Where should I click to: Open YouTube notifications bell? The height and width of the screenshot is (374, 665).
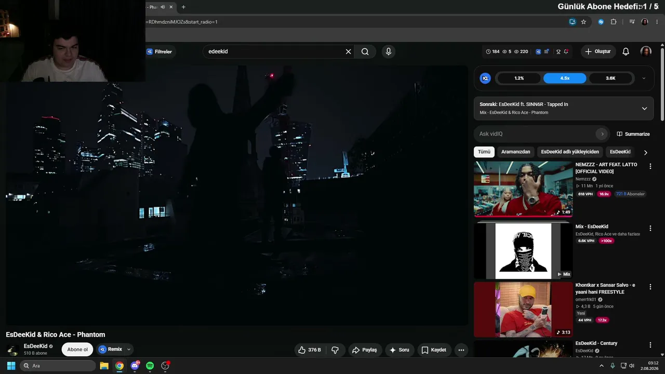tap(626, 51)
